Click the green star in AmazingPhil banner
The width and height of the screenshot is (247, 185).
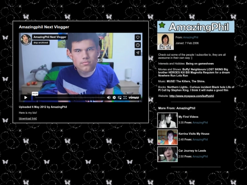pyautogui.click(x=162, y=25)
